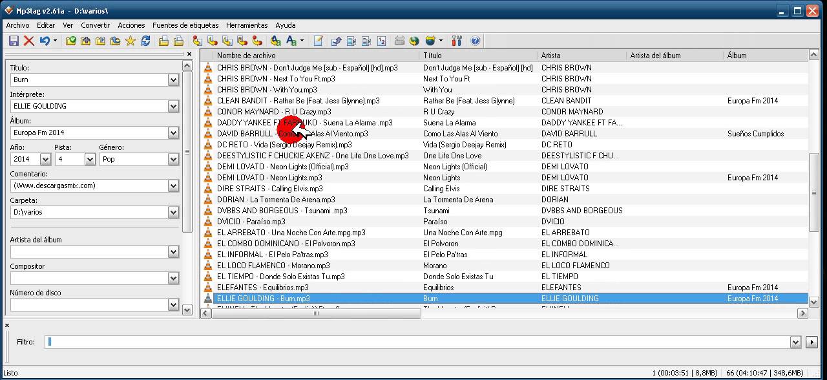827x380 pixels.
Task: Open the Acciones menu
Action: coord(131,25)
